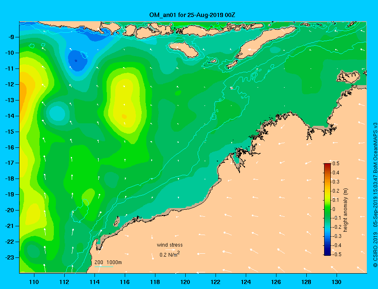Click the 0.4 colorbar tick label
The height and width of the screenshot is (289, 378).
336,173
